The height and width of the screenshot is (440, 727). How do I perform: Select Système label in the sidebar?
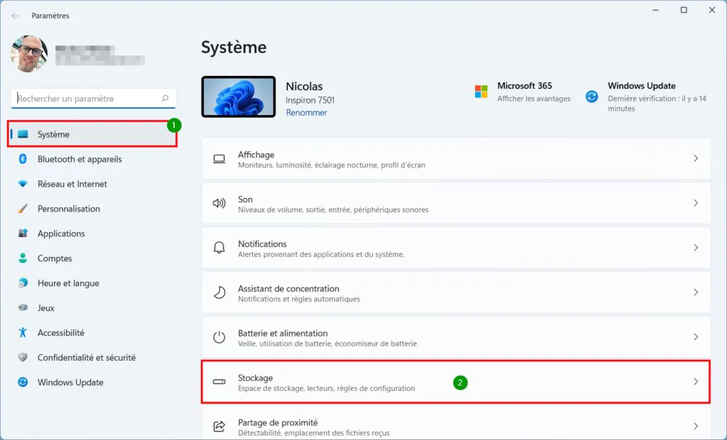click(x=53, y=134)
